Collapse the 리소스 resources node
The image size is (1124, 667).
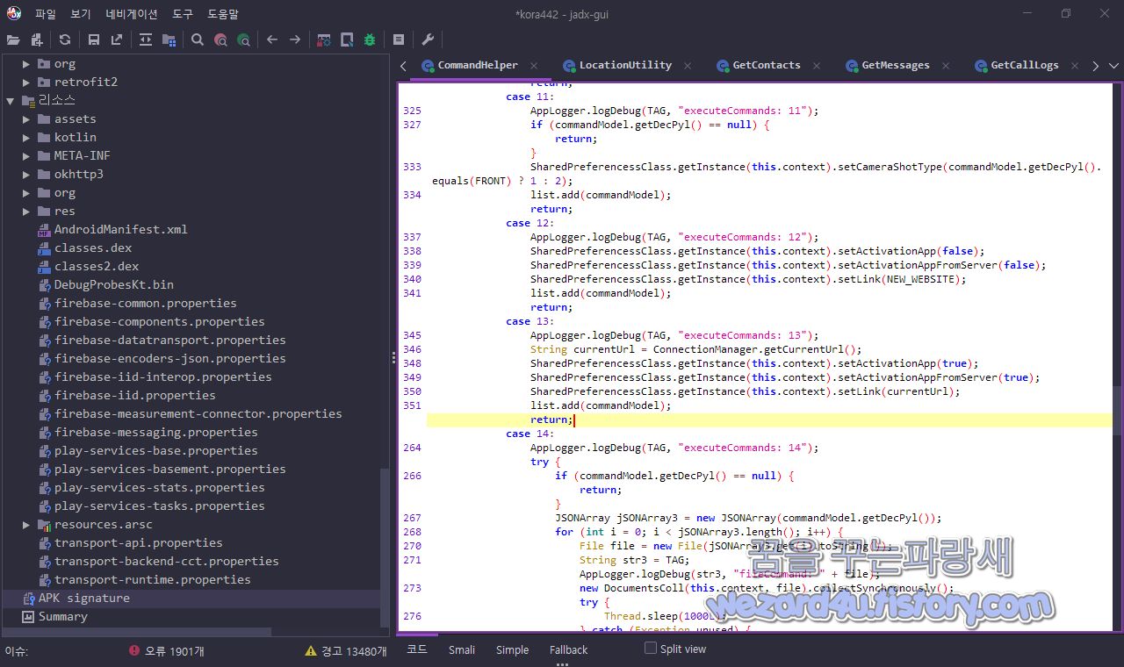(x=10, y=100)
